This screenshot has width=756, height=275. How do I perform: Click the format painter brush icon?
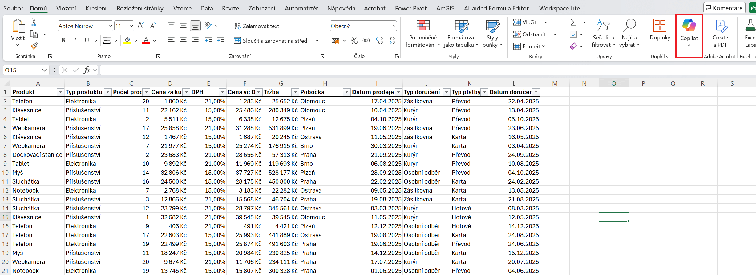click(34, 46)
